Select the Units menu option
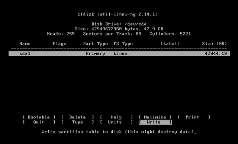 point(116,122)
